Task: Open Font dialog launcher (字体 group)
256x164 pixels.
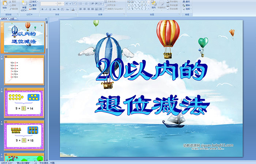Action: [76, 14]
